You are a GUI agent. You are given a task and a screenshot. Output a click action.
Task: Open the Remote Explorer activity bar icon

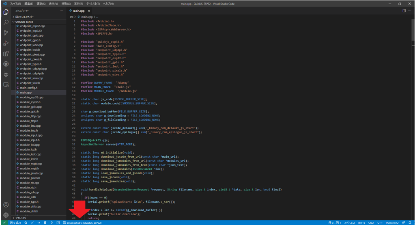[x=6, y=85]
